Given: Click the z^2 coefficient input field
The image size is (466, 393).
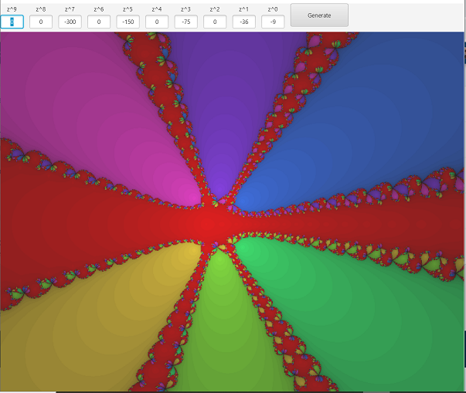Looking at the screenshot, I should 215,22.
